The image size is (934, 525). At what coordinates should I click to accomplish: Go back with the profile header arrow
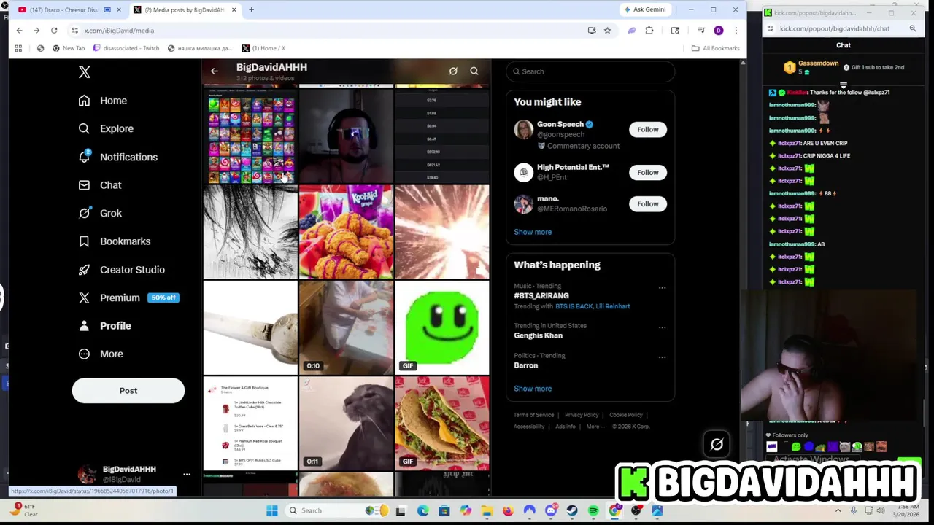point(214,71)
